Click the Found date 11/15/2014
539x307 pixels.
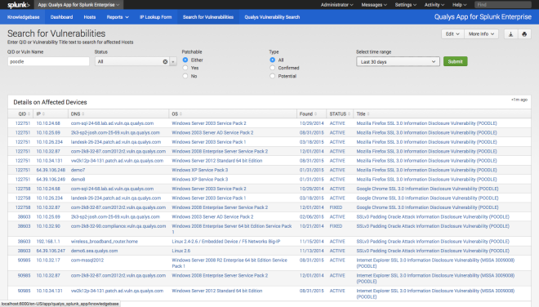pyautogui.click(x=311, y=242)
